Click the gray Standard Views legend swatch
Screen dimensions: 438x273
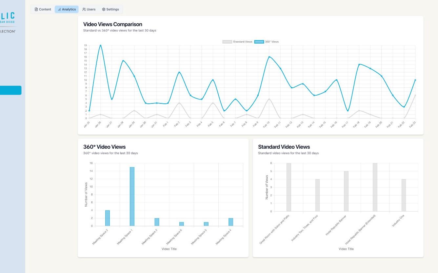click(x=227, y=42)
